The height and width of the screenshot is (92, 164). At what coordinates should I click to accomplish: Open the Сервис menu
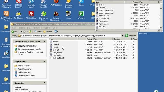47,28
